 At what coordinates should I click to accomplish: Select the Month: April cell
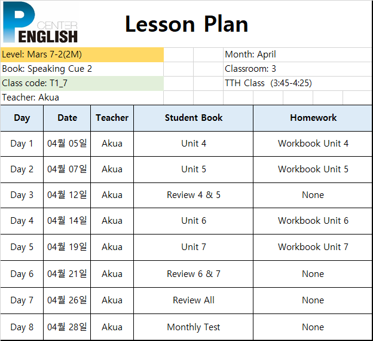(298, 55)
